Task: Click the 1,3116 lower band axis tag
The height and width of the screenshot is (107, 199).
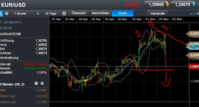Action: click(x=192, y=55)
